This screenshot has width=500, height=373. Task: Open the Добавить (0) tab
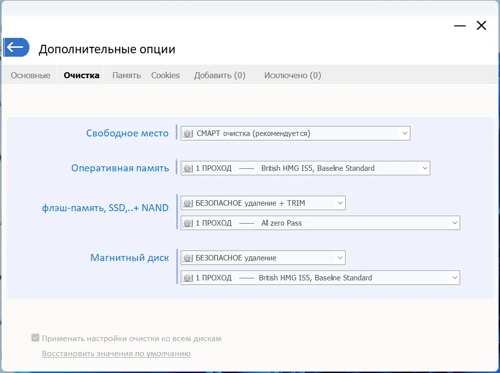pyautogui.click(x=220, y=75)
